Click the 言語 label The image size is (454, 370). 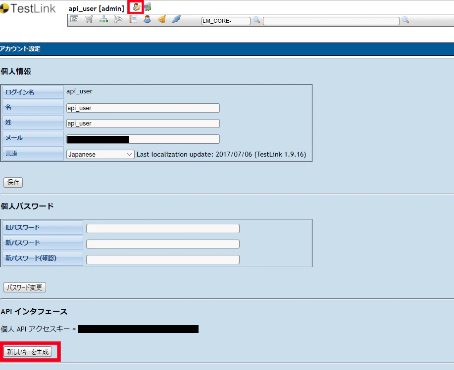[x=11, y=153]
